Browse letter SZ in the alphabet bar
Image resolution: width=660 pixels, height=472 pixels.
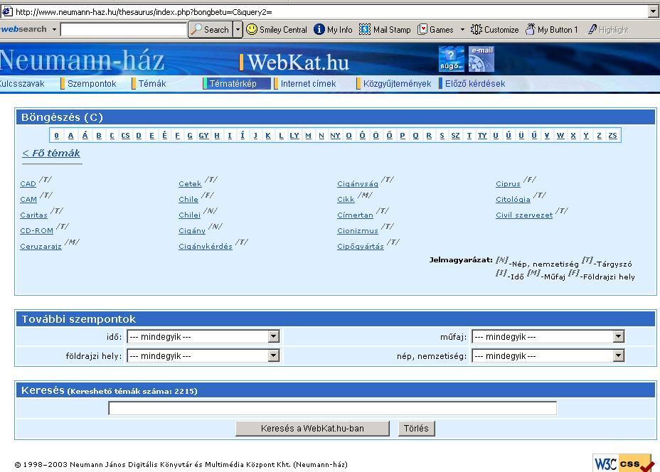pyautogui.click(x=455, y=136)
